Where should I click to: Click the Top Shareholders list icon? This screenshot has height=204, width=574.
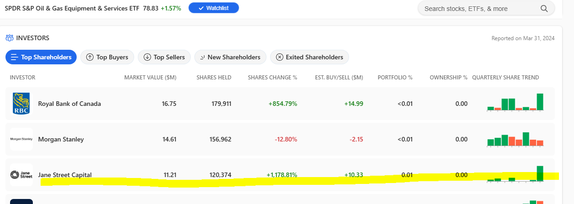point(14,57)
